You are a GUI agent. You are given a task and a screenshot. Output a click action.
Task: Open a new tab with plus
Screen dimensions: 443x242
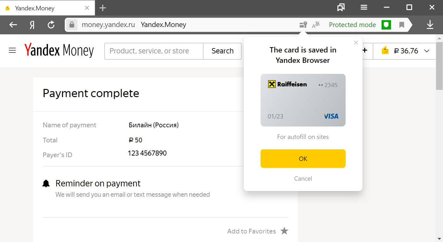click(103, 8)
